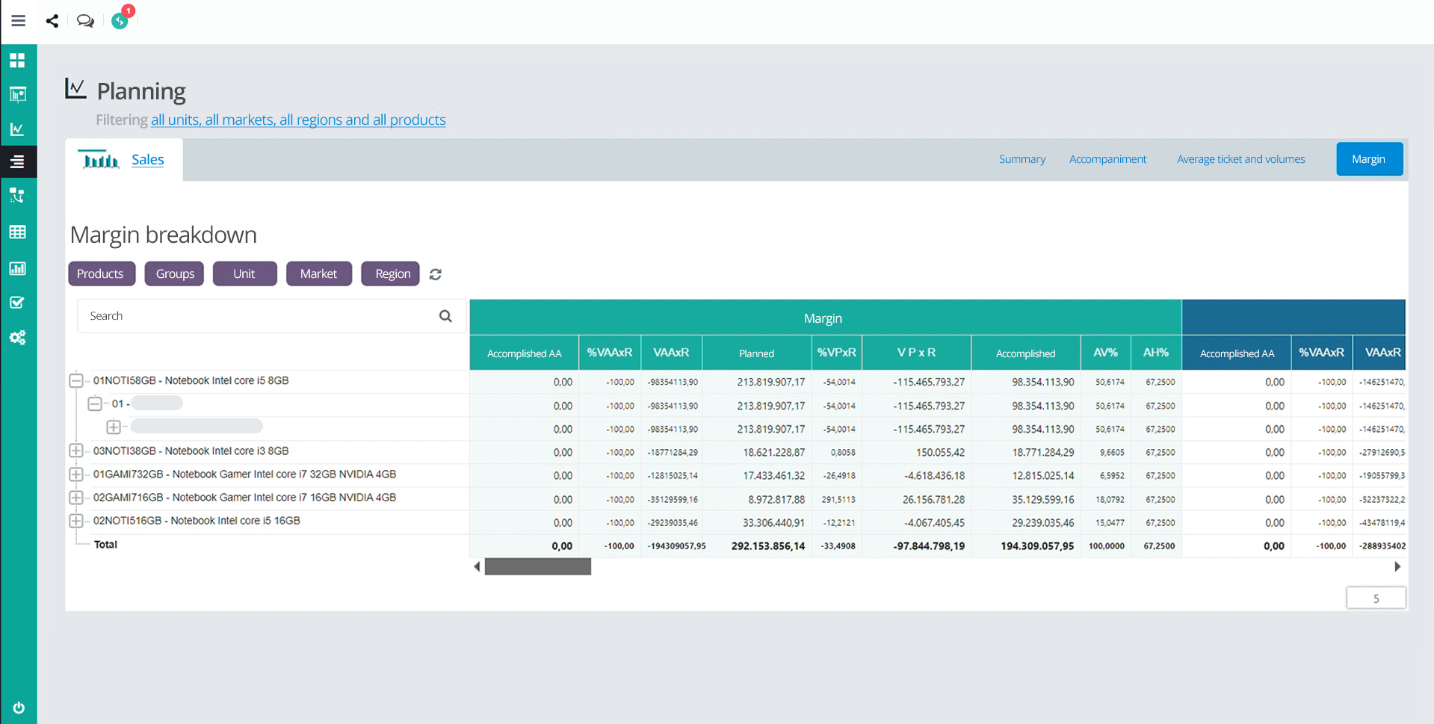This screenshot has width=1434, height=724.
Task: Click the table icon in sidebar
Action: [17, 232]
